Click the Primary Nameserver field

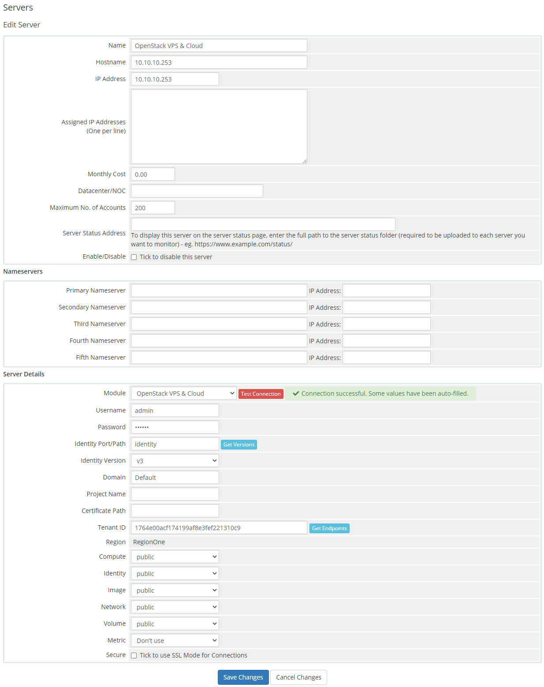click(x=219, y=291)
